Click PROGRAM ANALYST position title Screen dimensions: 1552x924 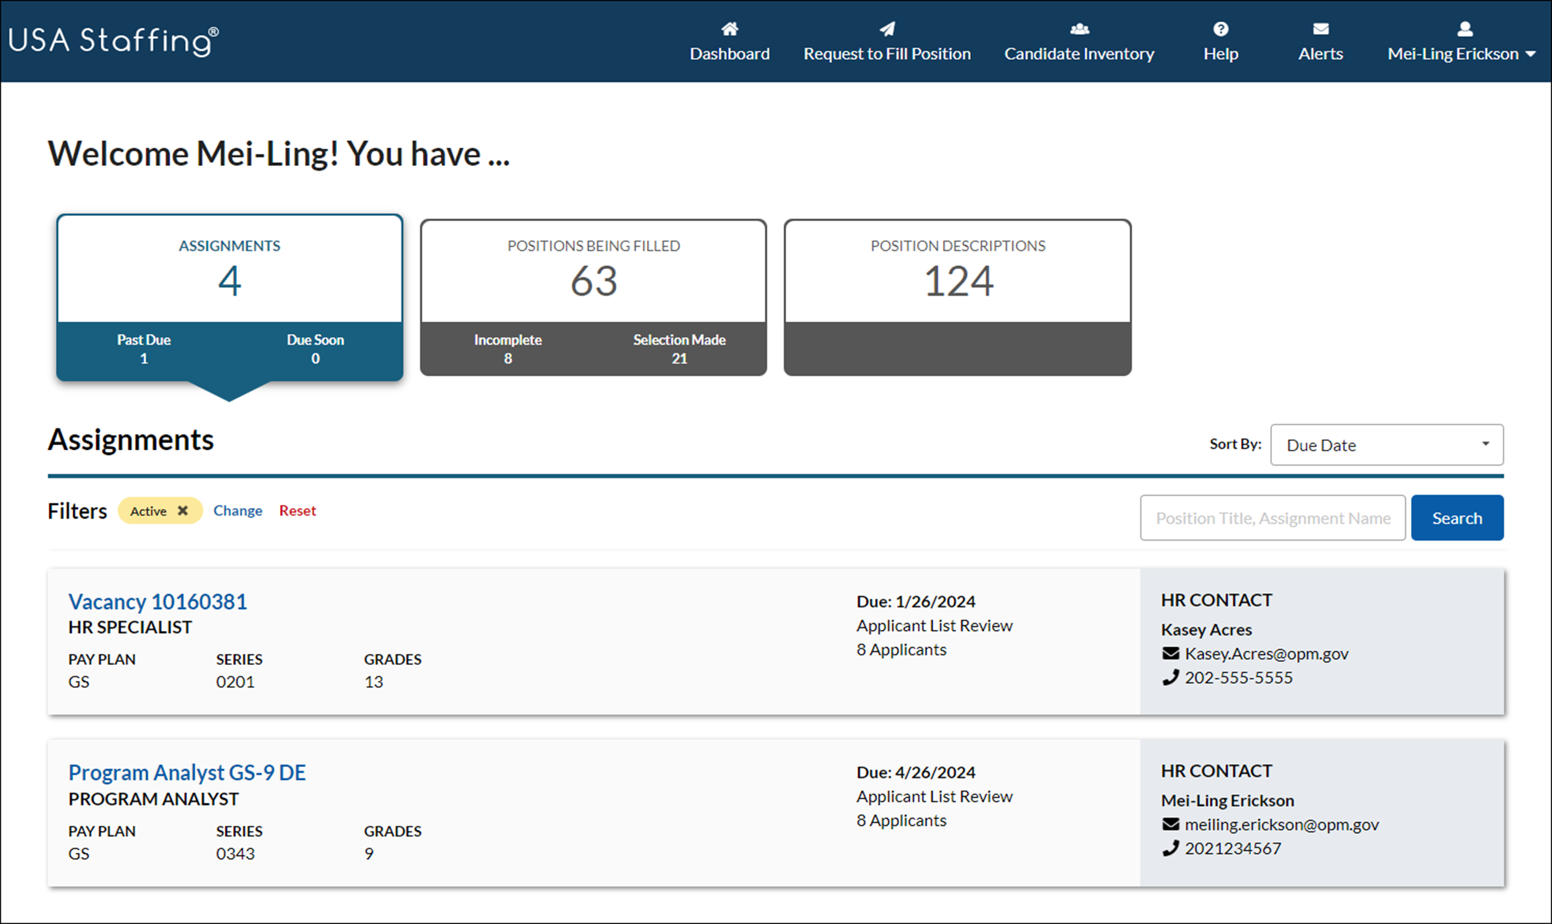point(153,799)
